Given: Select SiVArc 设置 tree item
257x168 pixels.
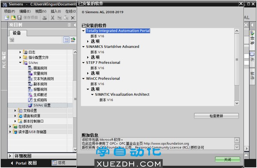Looking at the screenshot, I should pyautogui.click(x=42, y=105).
